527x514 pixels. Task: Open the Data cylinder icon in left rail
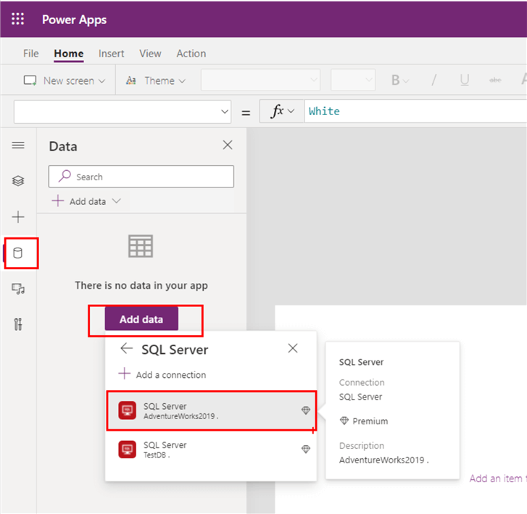[18, 253]
